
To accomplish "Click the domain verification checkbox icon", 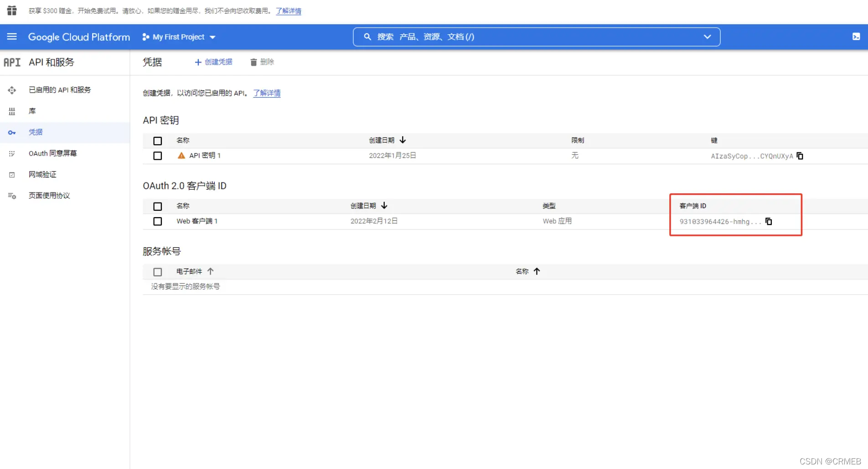I will pos(12,174).
